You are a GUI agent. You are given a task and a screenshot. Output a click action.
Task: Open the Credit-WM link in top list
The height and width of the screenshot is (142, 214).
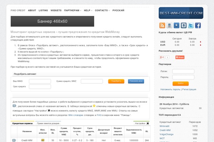click(x=165, y=130)
